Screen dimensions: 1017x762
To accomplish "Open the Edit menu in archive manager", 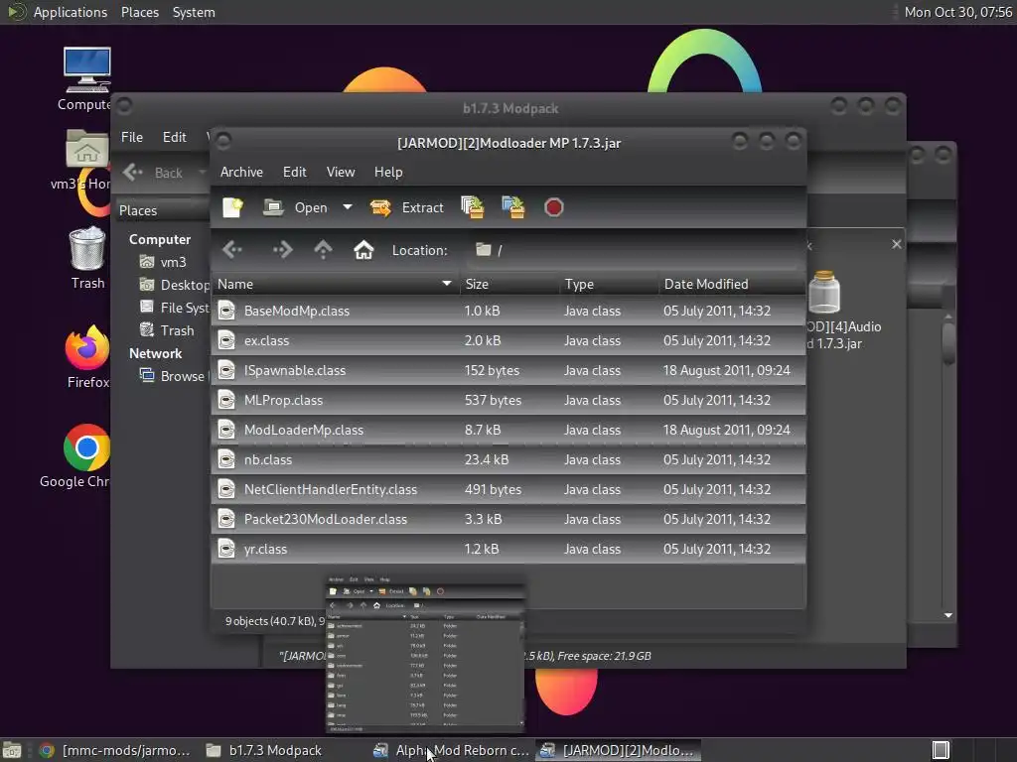I will tap(294, 172).
